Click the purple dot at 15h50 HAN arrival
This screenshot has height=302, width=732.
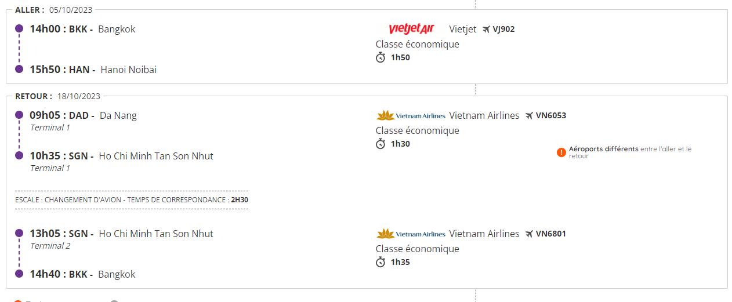click(19, 69)
